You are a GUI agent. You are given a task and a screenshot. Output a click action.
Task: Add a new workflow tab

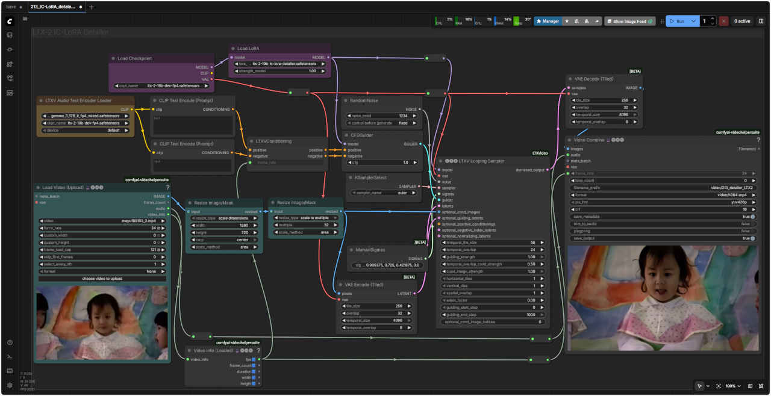pos(92,7)
